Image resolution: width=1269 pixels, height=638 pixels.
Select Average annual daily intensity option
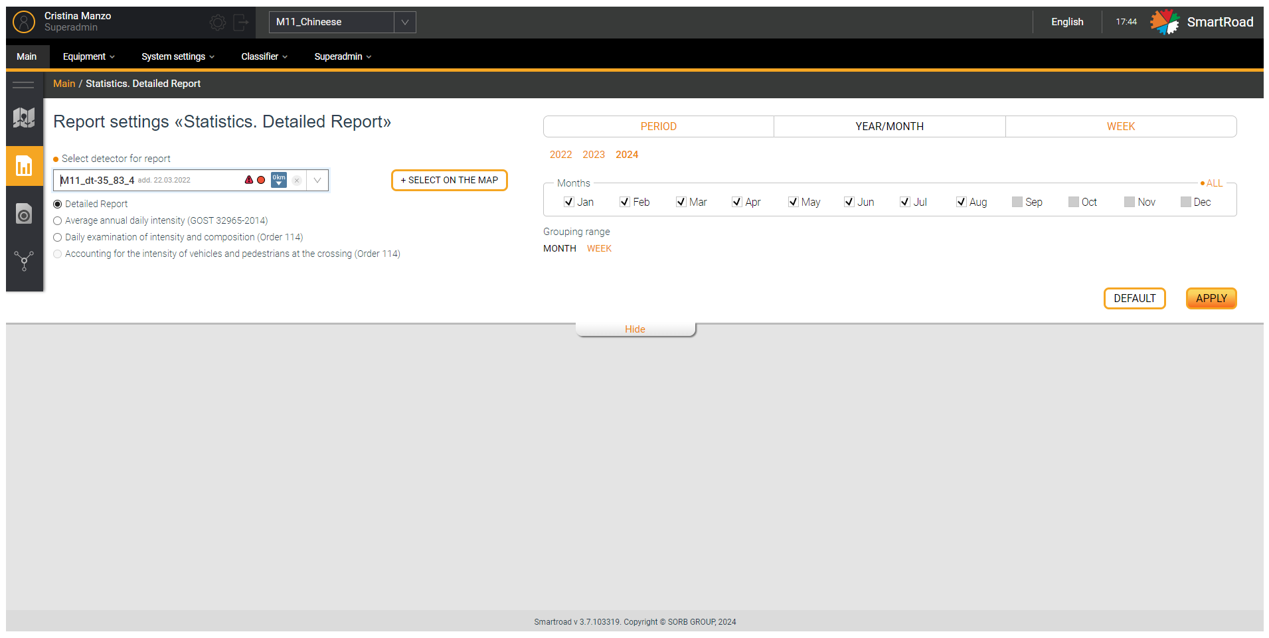pos(58,220)
